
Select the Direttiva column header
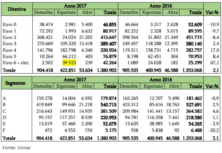coord(17,9)
